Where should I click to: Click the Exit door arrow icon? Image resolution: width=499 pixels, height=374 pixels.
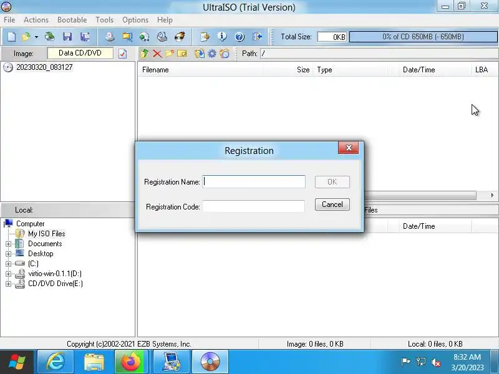point(257,37)
